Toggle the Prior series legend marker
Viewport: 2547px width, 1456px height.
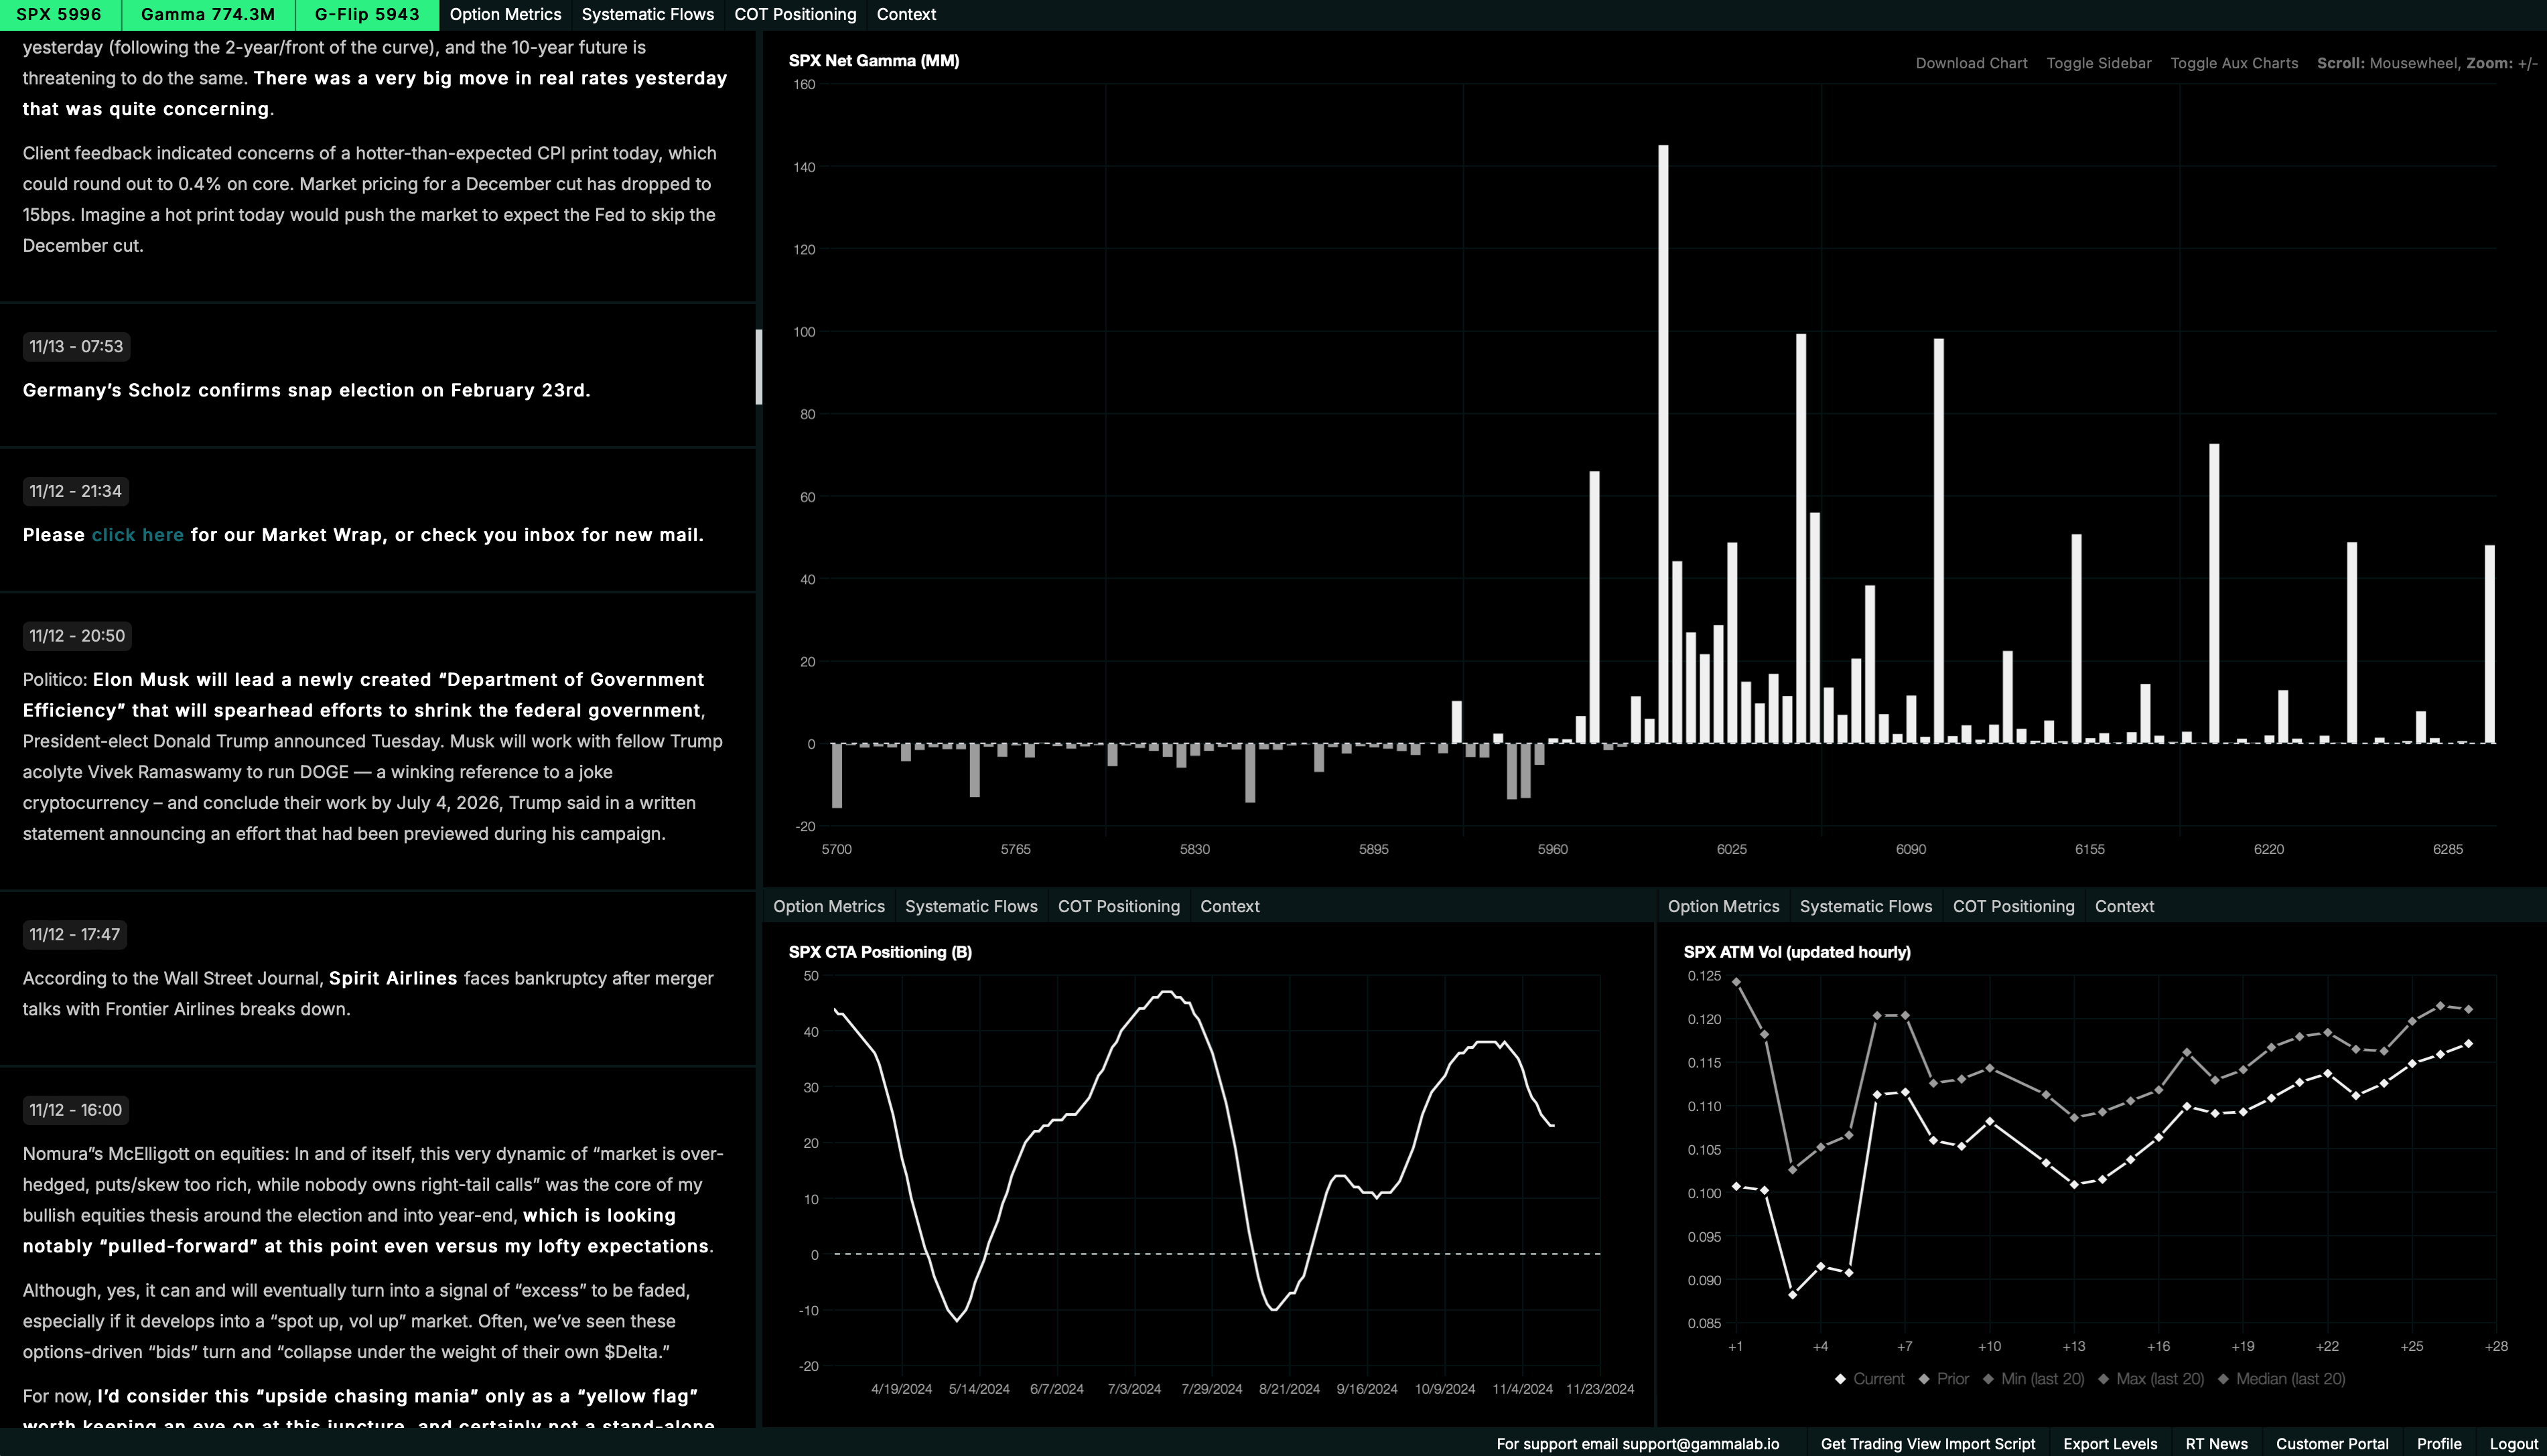point(1924,1379)
